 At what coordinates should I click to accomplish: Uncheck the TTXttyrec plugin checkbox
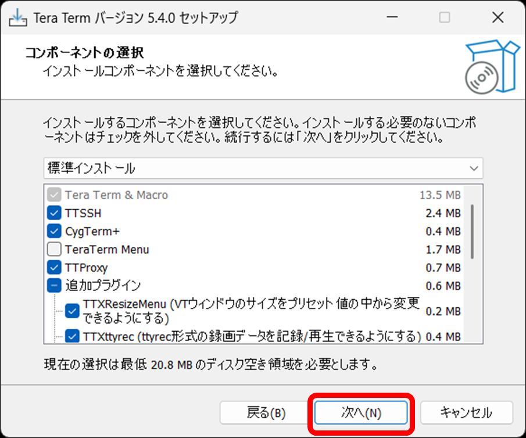tap(72, 336)
